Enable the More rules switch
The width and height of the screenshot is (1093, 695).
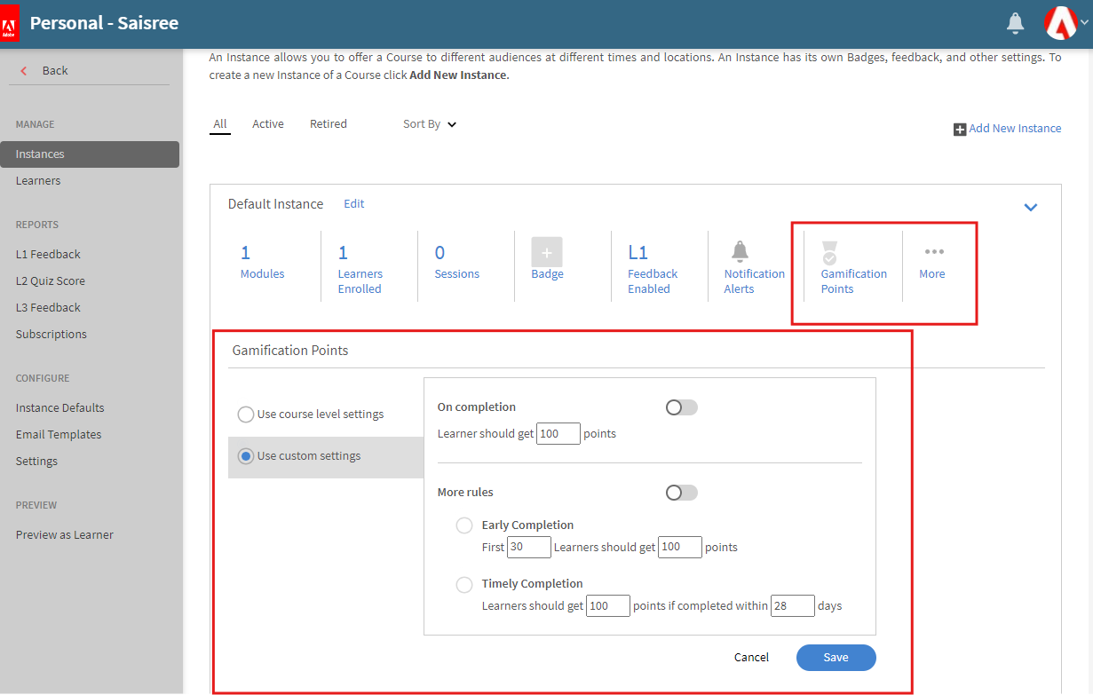(681, 493)
